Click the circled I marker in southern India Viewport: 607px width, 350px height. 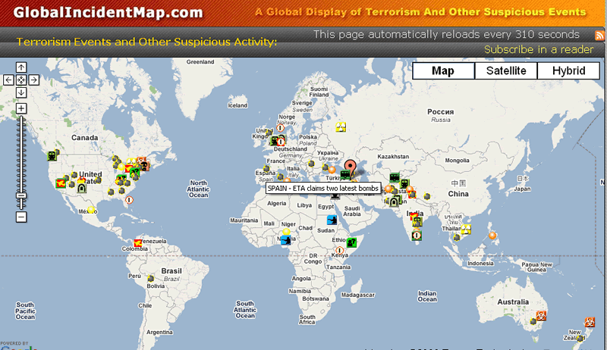pyautogui.click(x=417, y=236)
